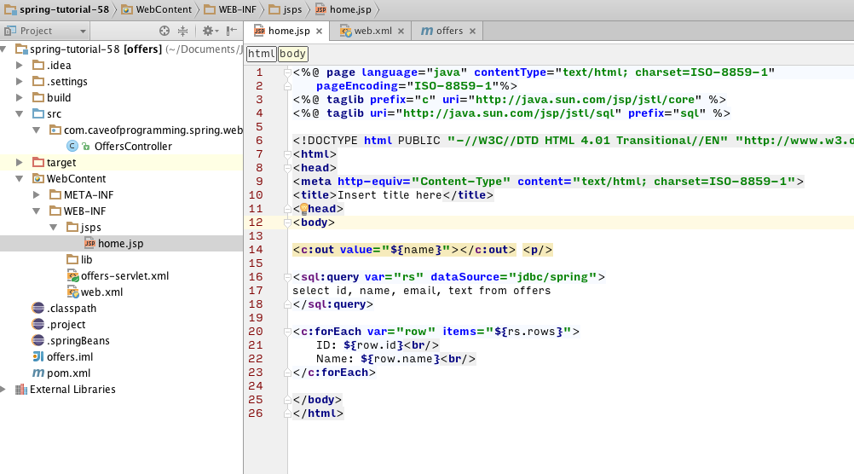The height and width of the screenshot is (474, 854).
Task: Click the html structure breadcrumb
Action: click(x=262, y=54)
